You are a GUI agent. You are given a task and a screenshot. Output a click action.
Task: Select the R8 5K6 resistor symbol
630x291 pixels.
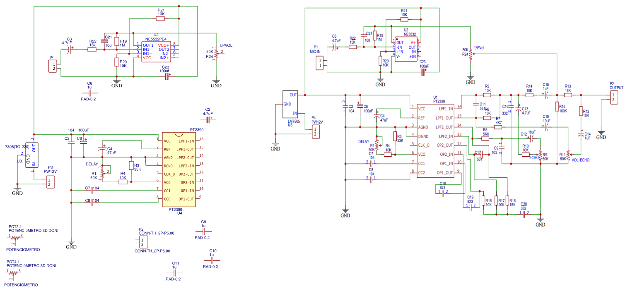485,138
